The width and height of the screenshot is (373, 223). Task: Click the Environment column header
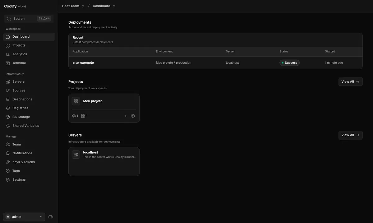(x=164, y=52)
